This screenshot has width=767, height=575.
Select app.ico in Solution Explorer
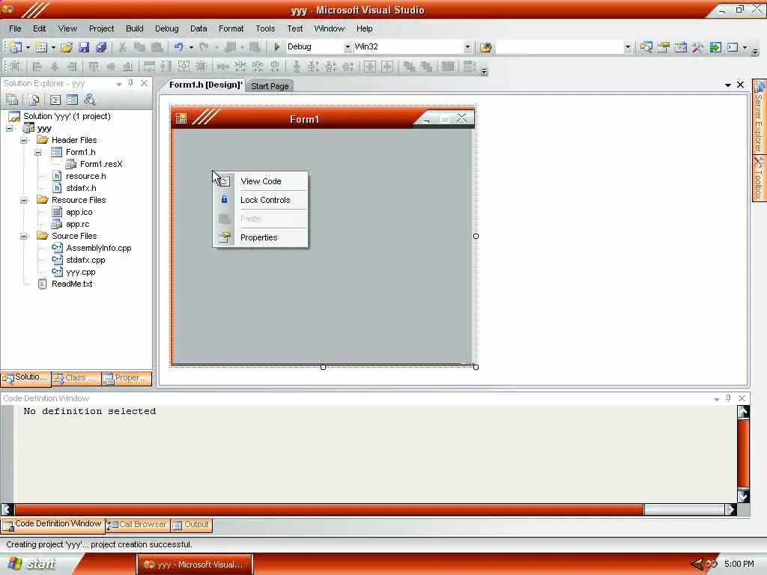79,212
